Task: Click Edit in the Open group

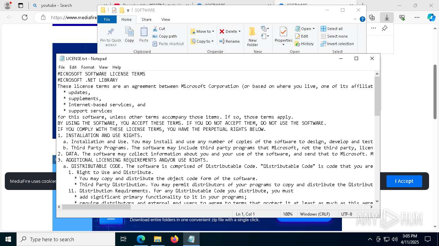Action: coord(301,36)
